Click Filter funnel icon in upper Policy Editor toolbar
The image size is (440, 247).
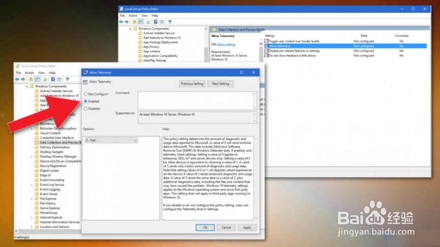click(170, 22)
